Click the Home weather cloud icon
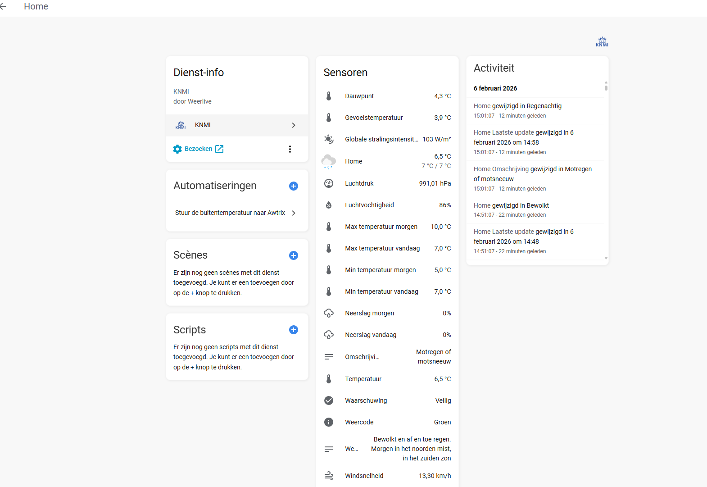The width and height of the screenshot is (707, 487). (x=329, y=161)
